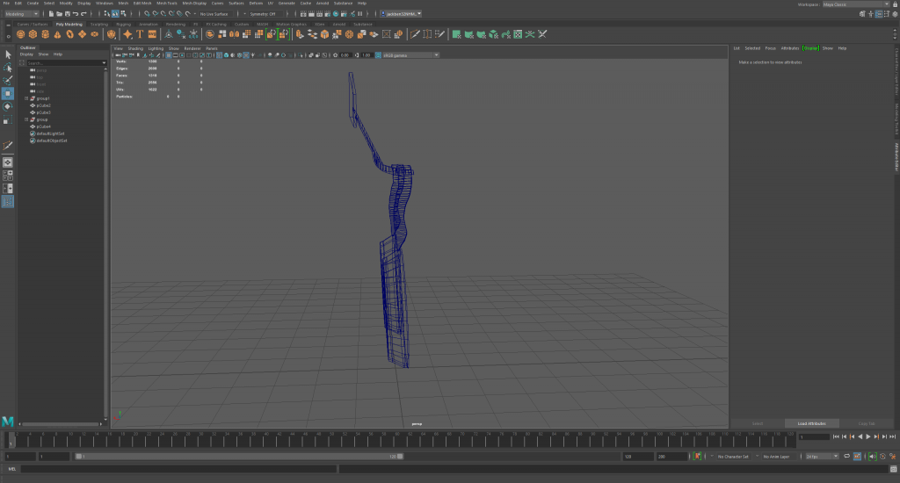
Task: Expand the group1 node in Outliner
Action: 26,98
